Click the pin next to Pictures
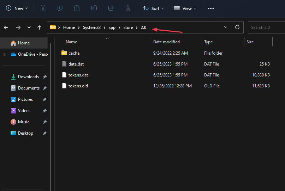The height and width of the screenshot is (191, 285). [44, 99]
